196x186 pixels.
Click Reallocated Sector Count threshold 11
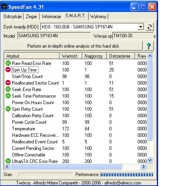tap(111, 83)
